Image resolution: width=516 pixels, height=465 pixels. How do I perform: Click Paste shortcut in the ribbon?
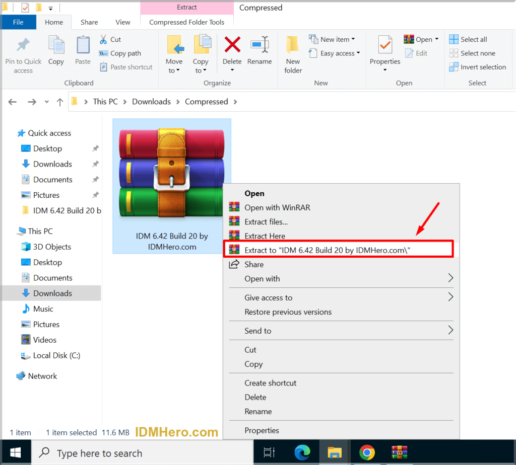(x=126, y=67)
